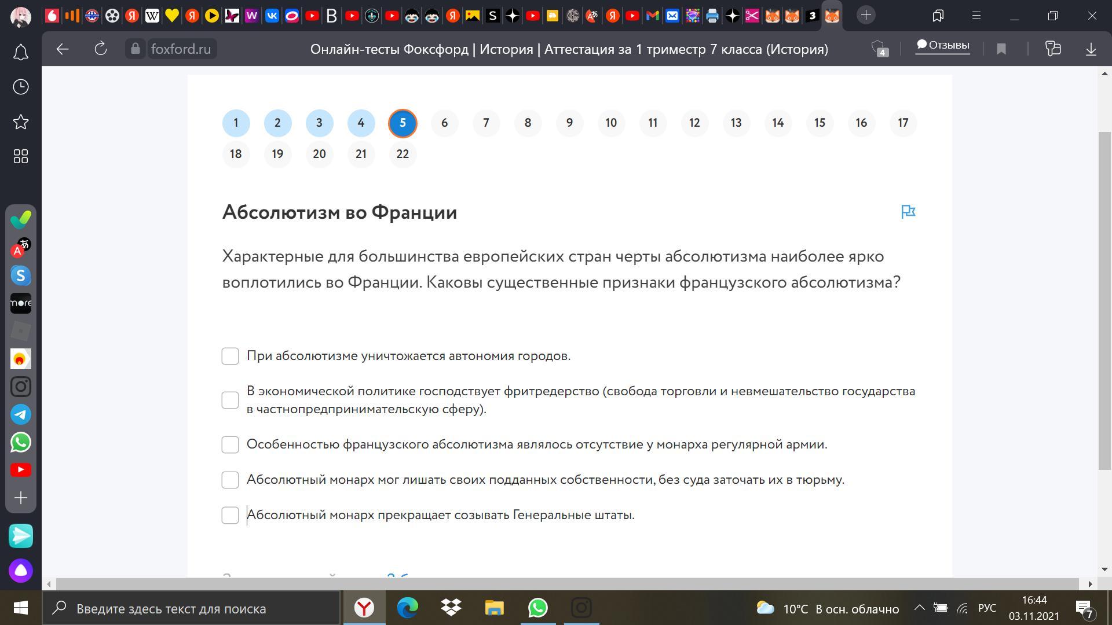
Task: Switch to the printer icon tab
Action: (x=712, y=16)
